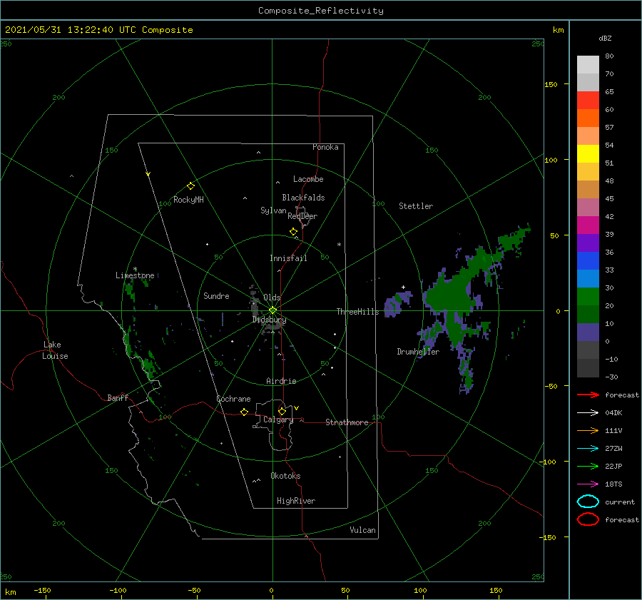Click the red 65 dBZ color swatch
The height and width of the screenshot is (600, 642).
[588, 100]
